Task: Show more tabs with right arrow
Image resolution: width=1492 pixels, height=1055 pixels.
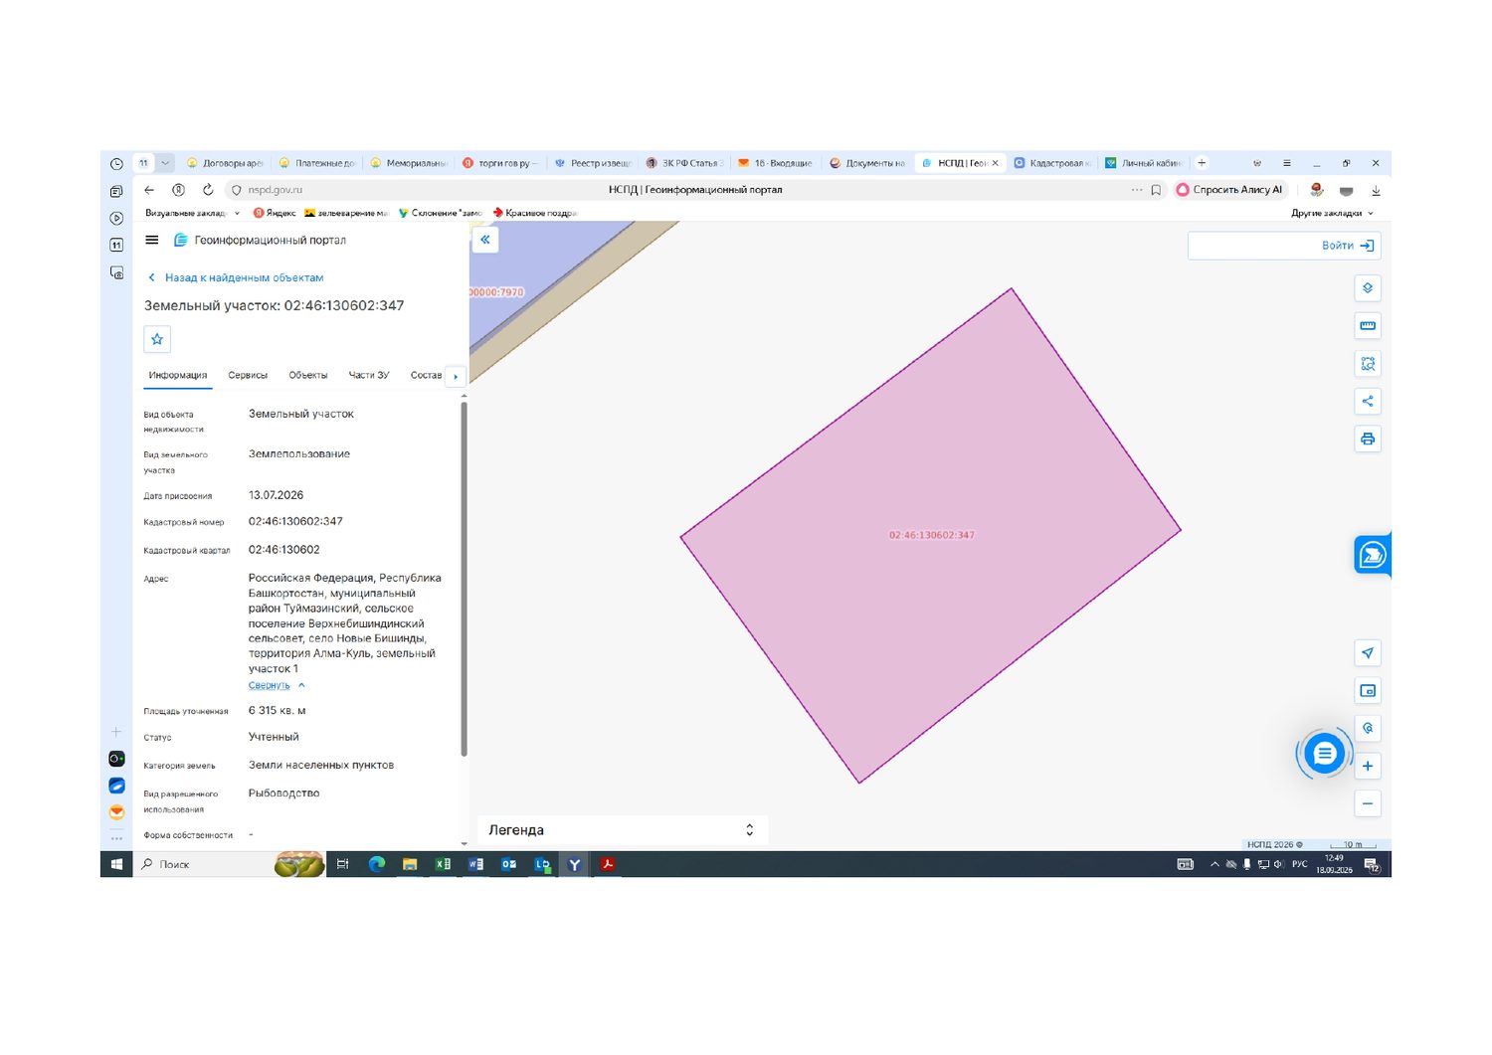Action: point(456,376)
